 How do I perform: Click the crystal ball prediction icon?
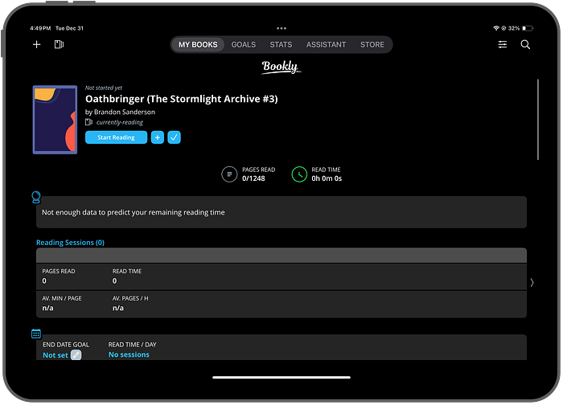click(36, 198)
